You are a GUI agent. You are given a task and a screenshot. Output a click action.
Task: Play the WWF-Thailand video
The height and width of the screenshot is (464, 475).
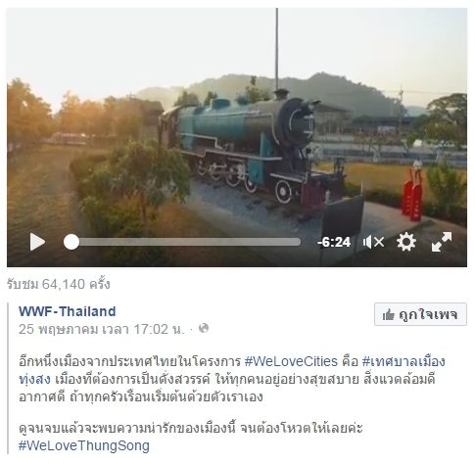point(37,242)
